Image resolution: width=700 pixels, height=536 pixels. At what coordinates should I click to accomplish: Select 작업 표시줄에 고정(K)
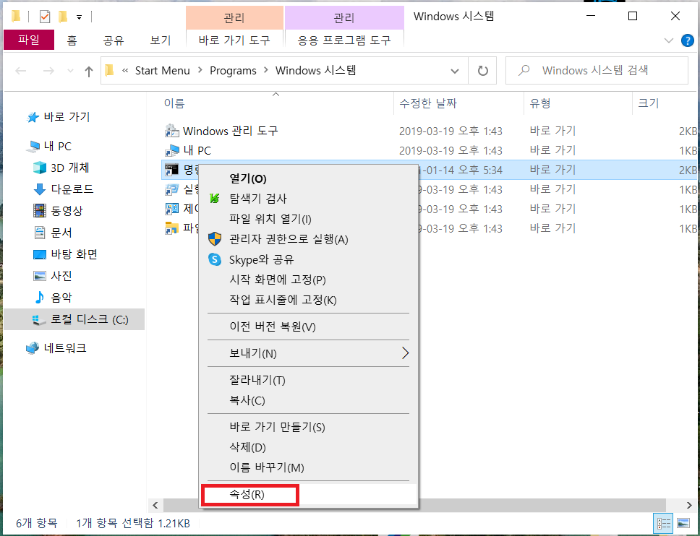(309, 300)
